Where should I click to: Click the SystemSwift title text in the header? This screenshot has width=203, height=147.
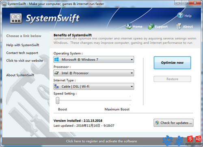coord(52,19)
